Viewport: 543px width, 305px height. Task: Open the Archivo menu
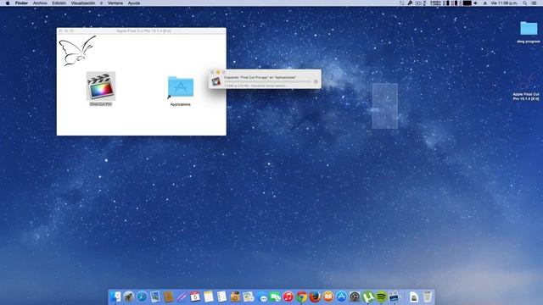pyautogui.click(x=40, y=3)
